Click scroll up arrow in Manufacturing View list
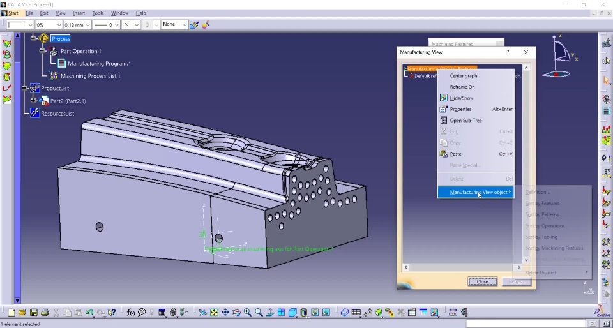Image resolution: width=613 pixels, height=328 pixels. click(526, 68)
